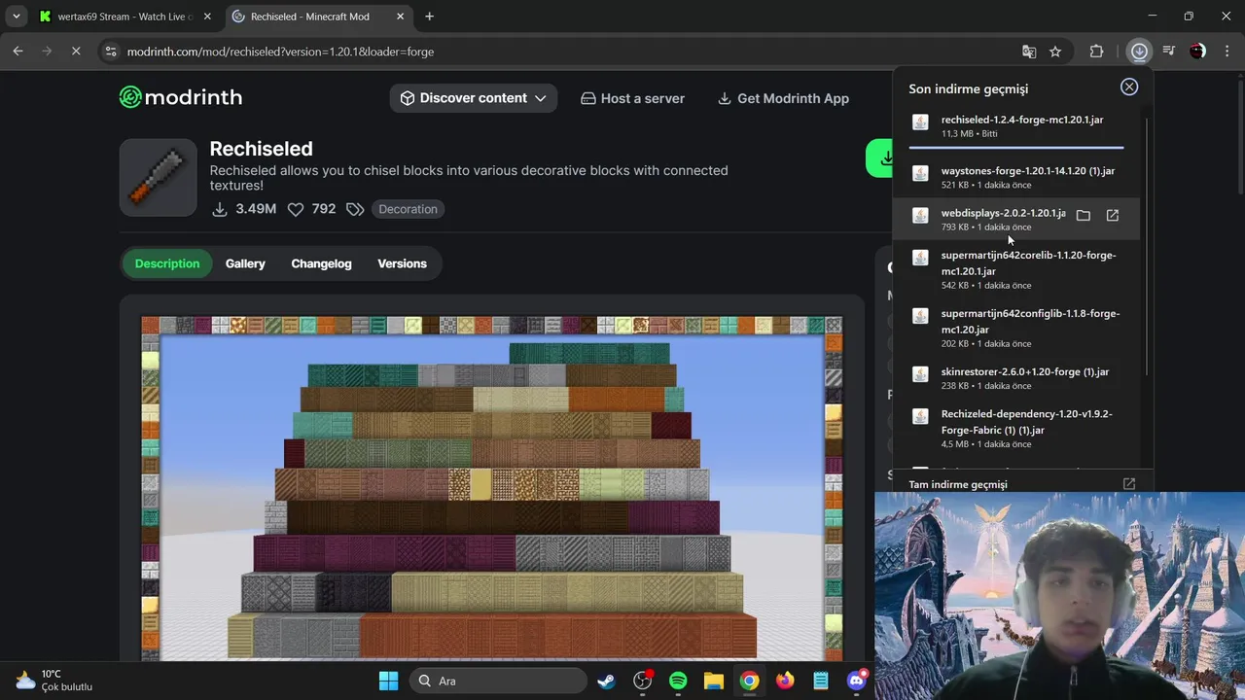Open the Chrome profile avatar
The height and width of the screenshot is (700, 1245).
click(1198, 52)
